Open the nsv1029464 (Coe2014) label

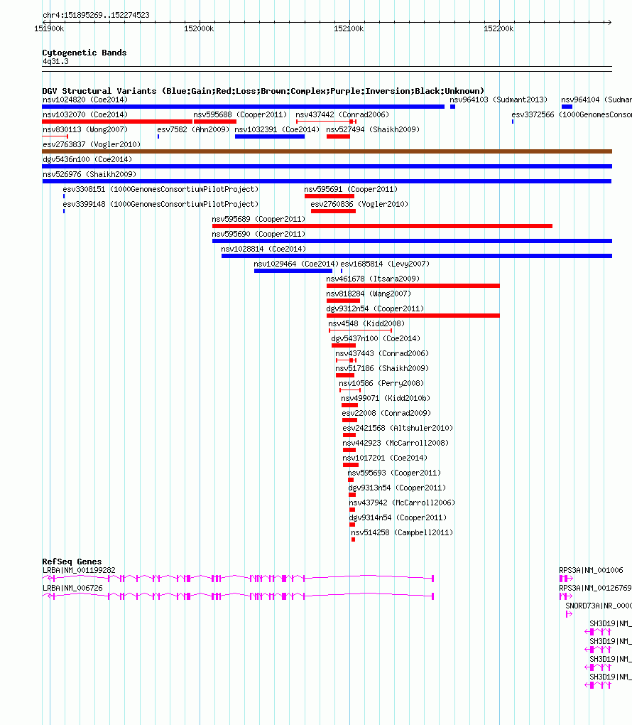tap(296, 264)
